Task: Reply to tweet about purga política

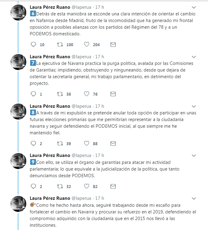Action: 34,94
